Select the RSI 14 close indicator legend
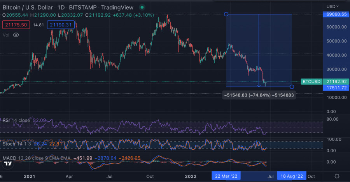 click(x=16, y=121)
